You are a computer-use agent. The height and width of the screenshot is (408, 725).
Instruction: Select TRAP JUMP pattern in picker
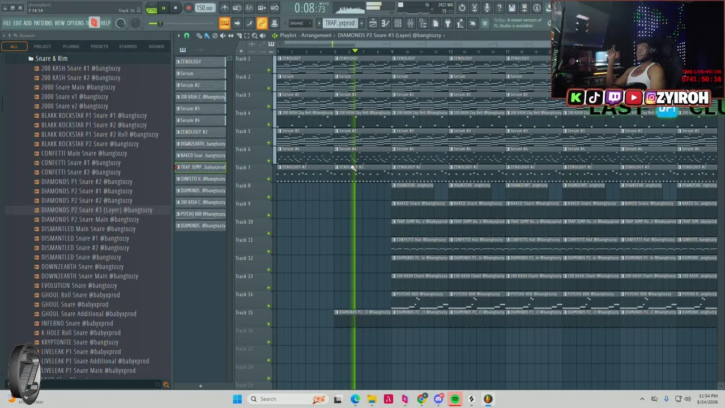[201, 167]
